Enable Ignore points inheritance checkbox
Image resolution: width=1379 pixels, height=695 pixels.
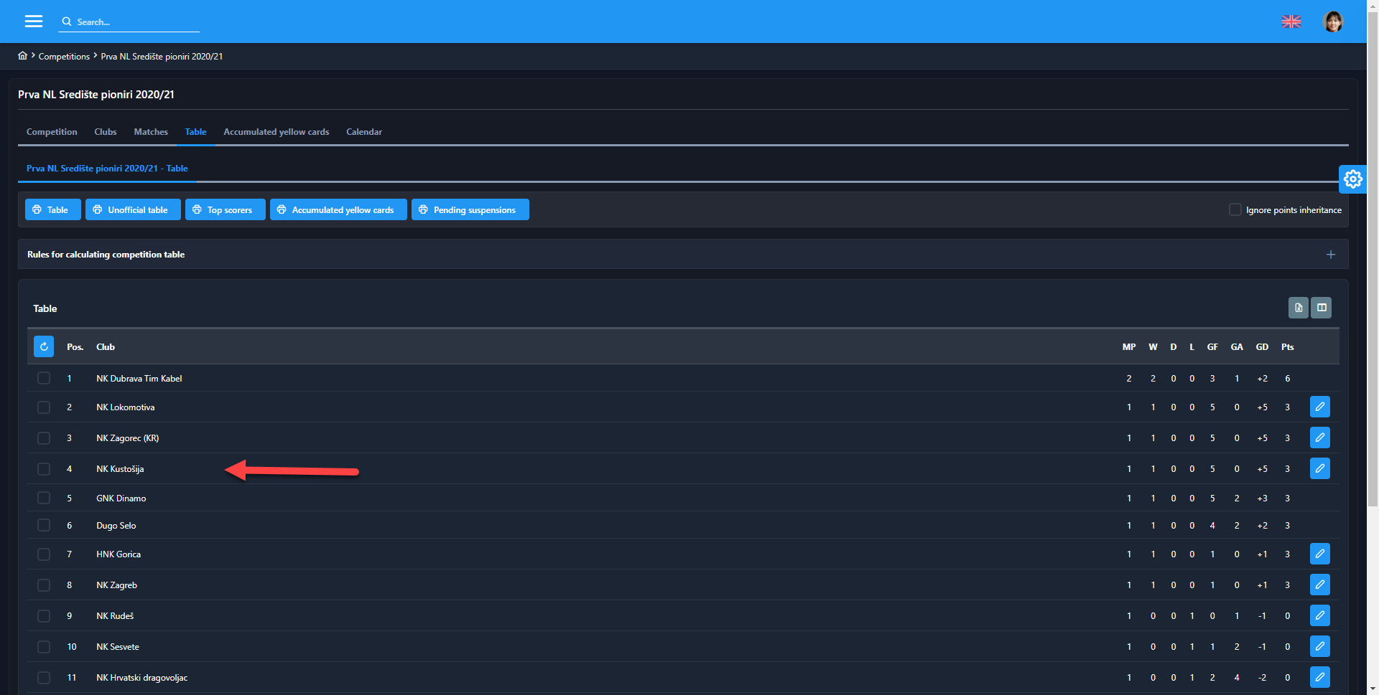[1235, 209]
